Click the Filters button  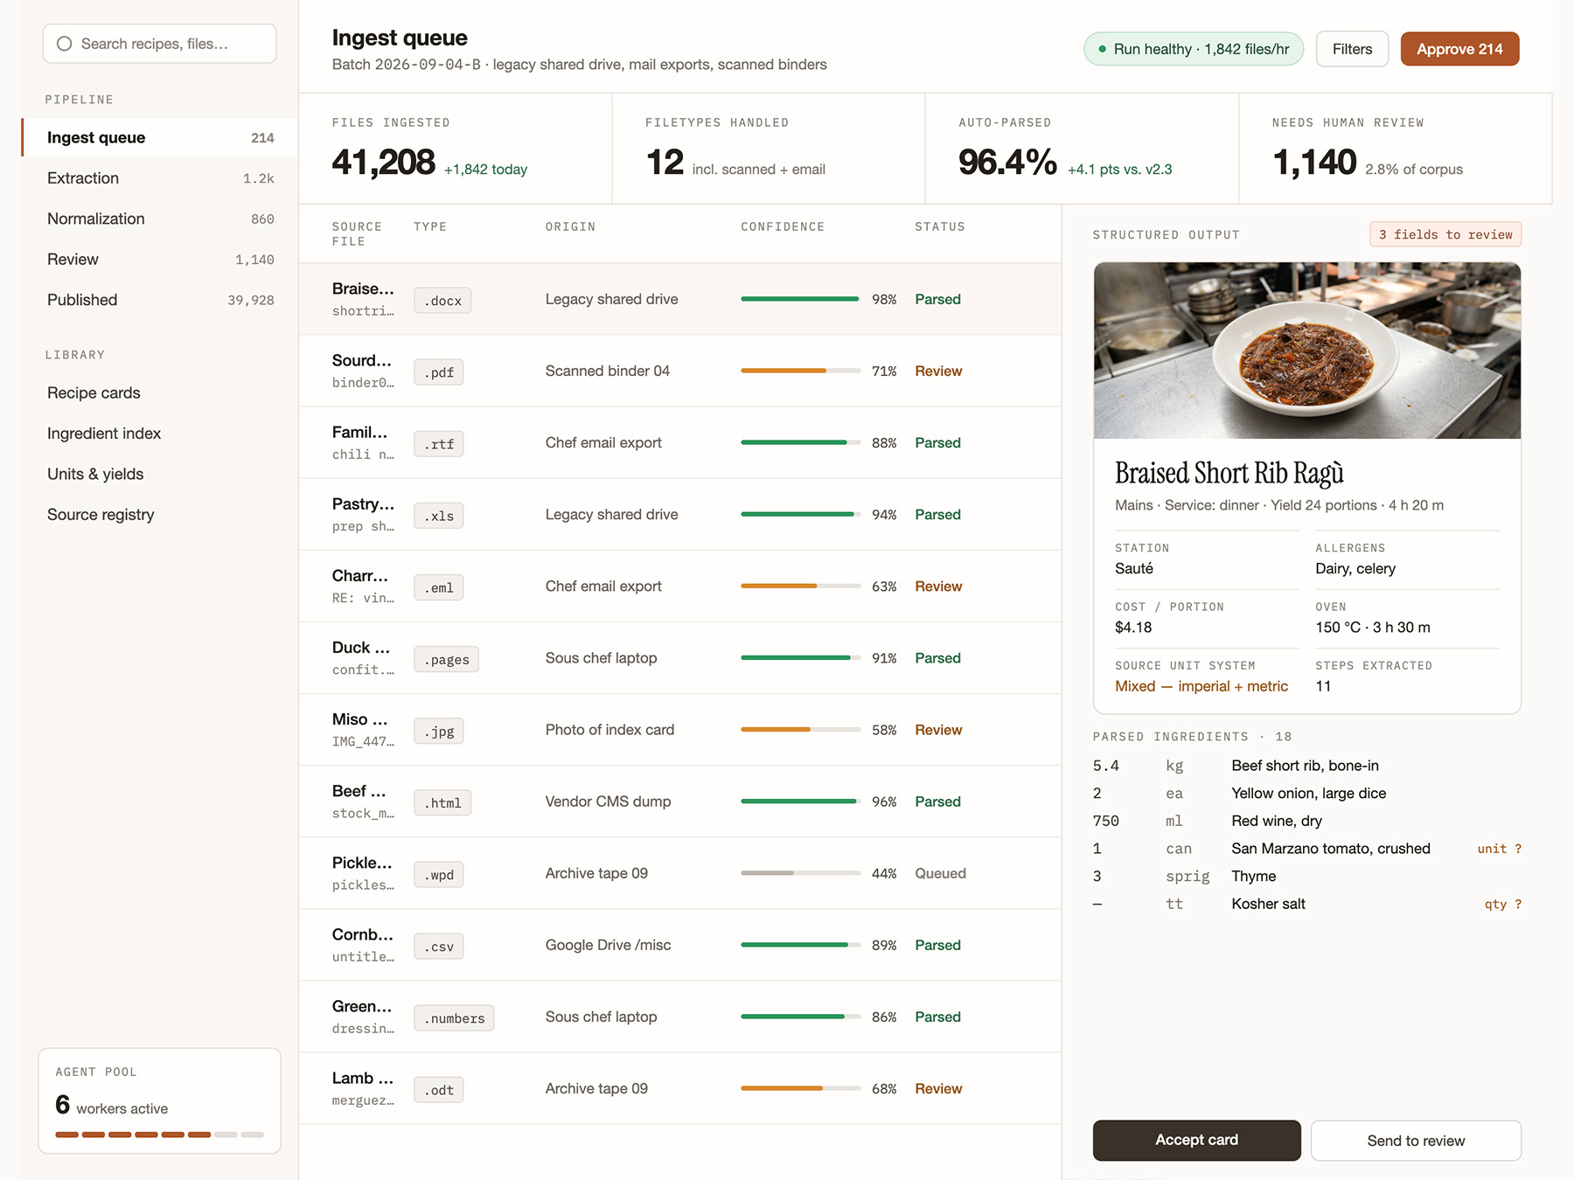tap(1352, 49)
